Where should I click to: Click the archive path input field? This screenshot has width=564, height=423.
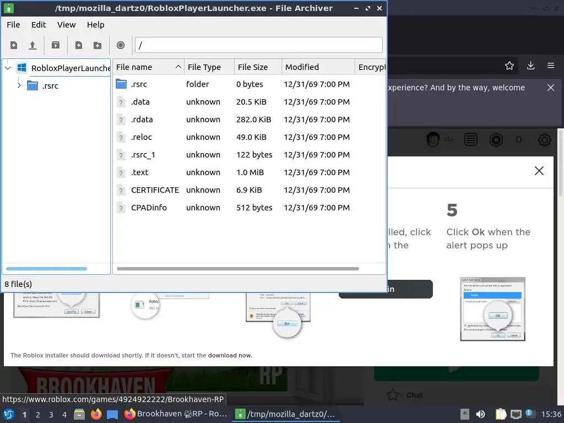click(259, 45)
